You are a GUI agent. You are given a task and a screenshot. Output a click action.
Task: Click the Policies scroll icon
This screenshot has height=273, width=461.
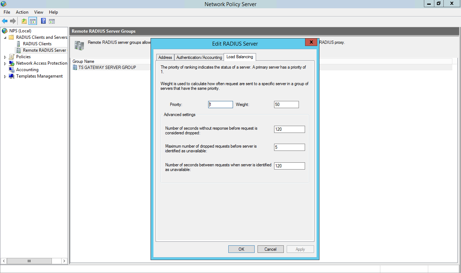coord(12,57)
